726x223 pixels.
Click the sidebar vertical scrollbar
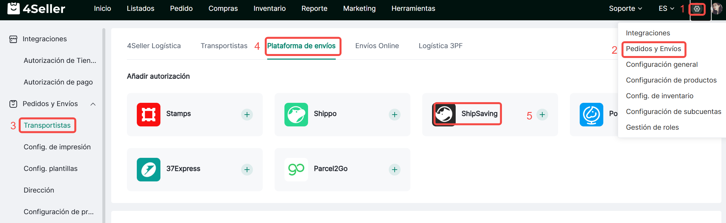(104, 124)
